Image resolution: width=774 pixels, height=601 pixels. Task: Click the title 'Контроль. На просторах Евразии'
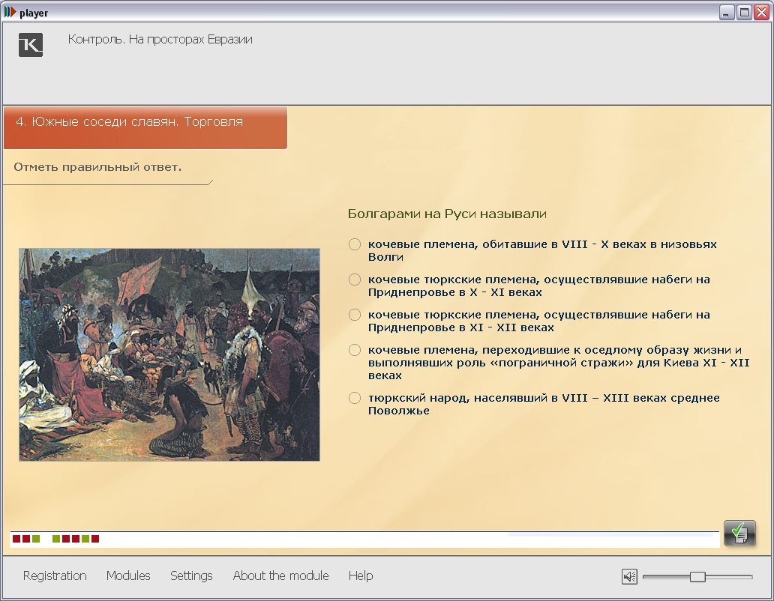pos(160,40)
